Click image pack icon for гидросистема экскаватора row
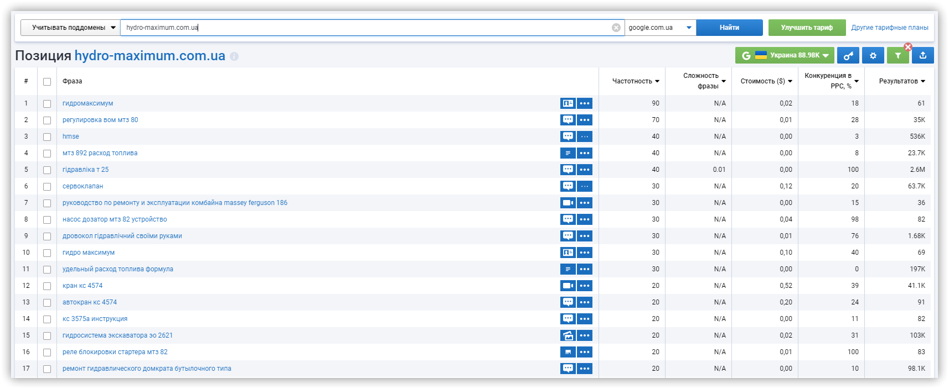Image resolution: width=949 pixels, height=389 pixels. [568, 335]
